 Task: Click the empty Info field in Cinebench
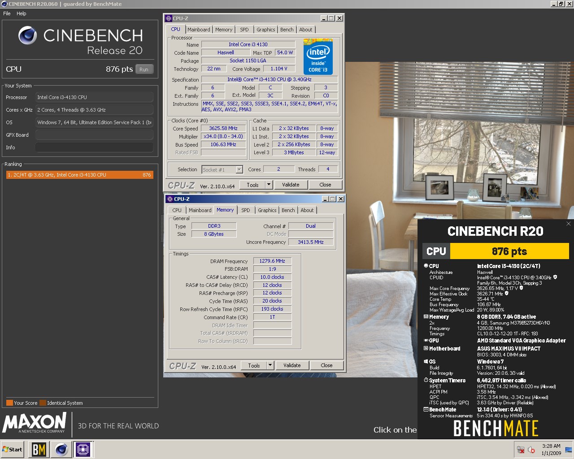point(94,147)
